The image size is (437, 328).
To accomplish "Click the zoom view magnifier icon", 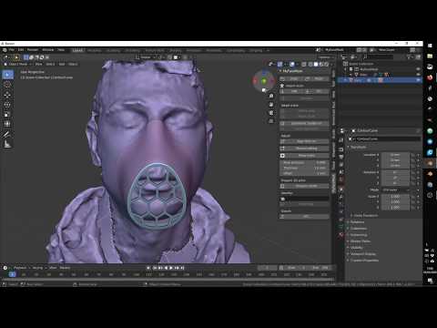I will point(271,96).
